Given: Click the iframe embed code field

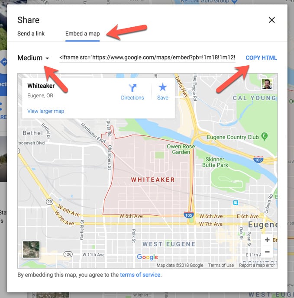Looking at the screenshot, I should point(147,58).
